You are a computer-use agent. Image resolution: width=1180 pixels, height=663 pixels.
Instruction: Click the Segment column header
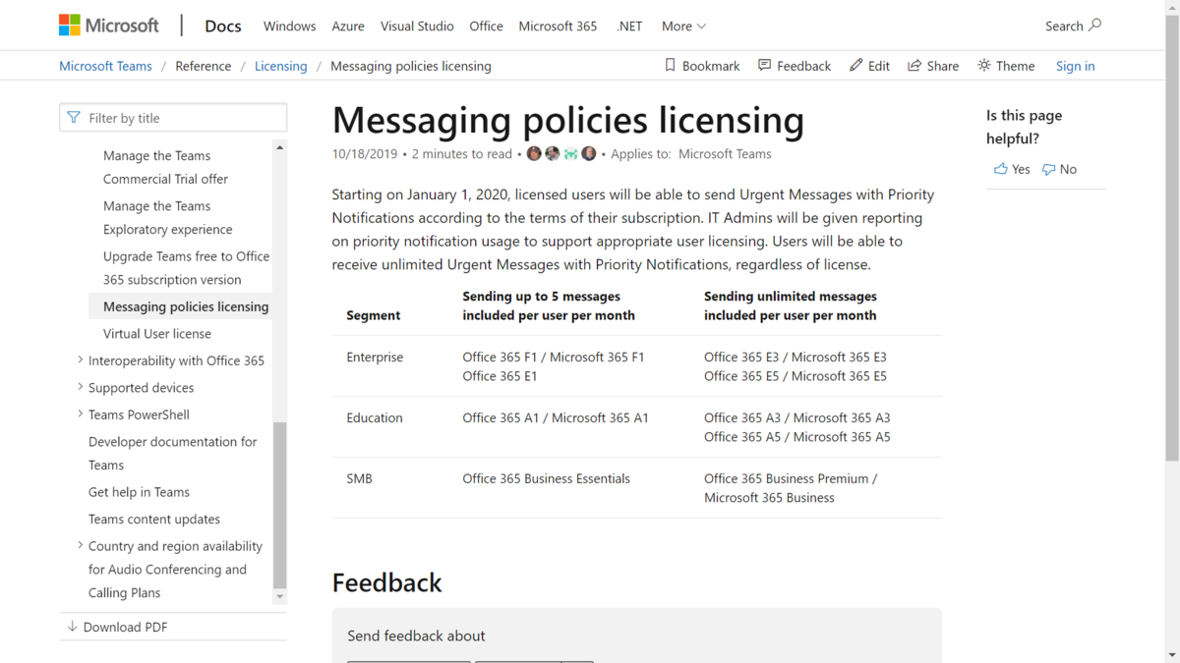click(374, 315)
